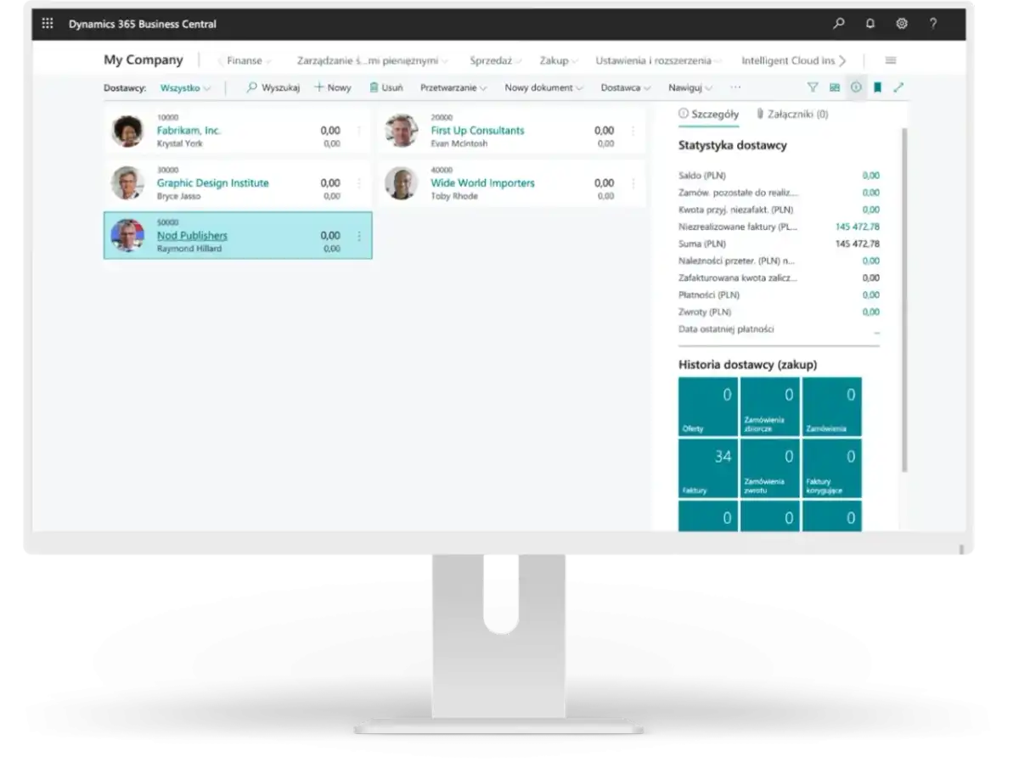Open row menu for Wide World Importers
1019x779 pixels.
point(633,183)
